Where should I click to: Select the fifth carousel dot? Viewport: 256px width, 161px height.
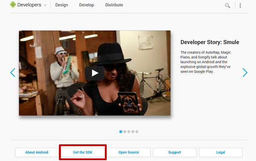pos(137,132)
